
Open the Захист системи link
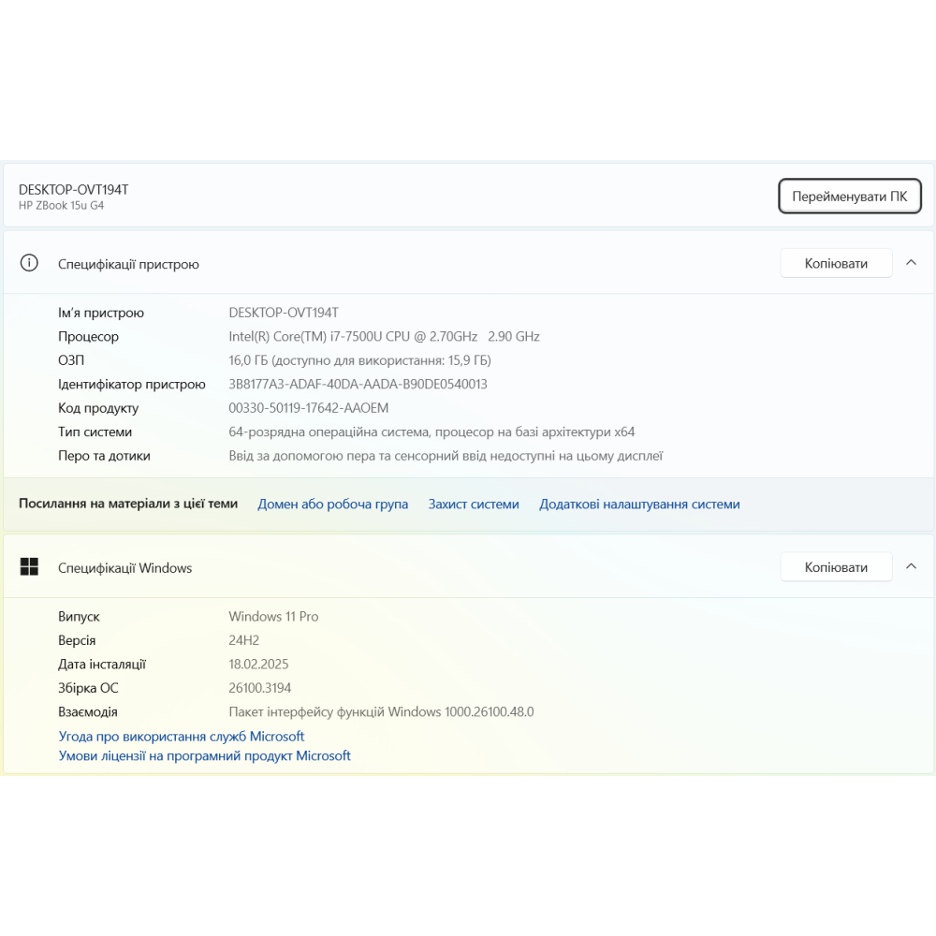(473, 504)
